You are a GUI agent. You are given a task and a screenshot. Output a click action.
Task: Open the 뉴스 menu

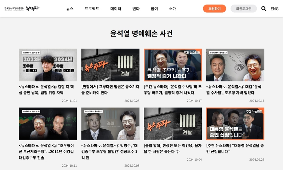(x=70, y=9)
